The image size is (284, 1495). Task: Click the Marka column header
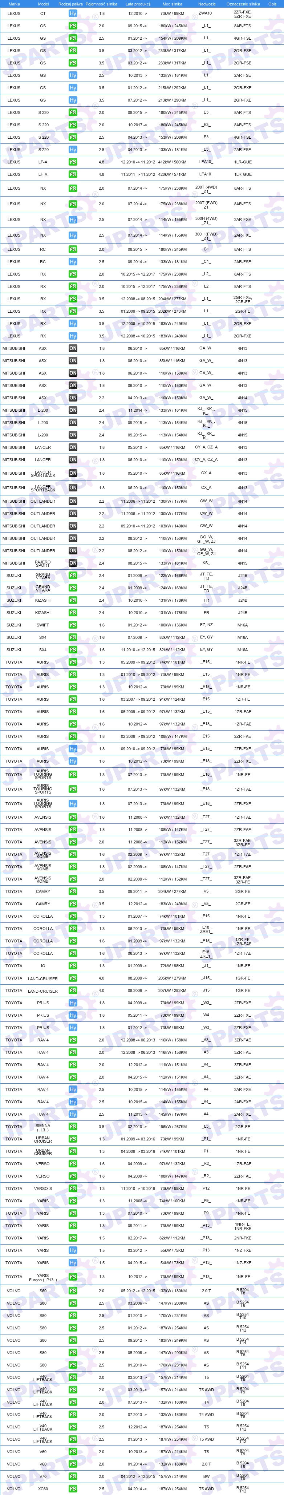point(14,4)
